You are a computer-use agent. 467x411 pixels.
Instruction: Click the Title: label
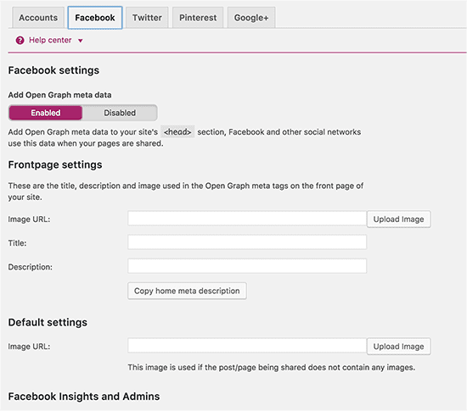pos(17,243)
